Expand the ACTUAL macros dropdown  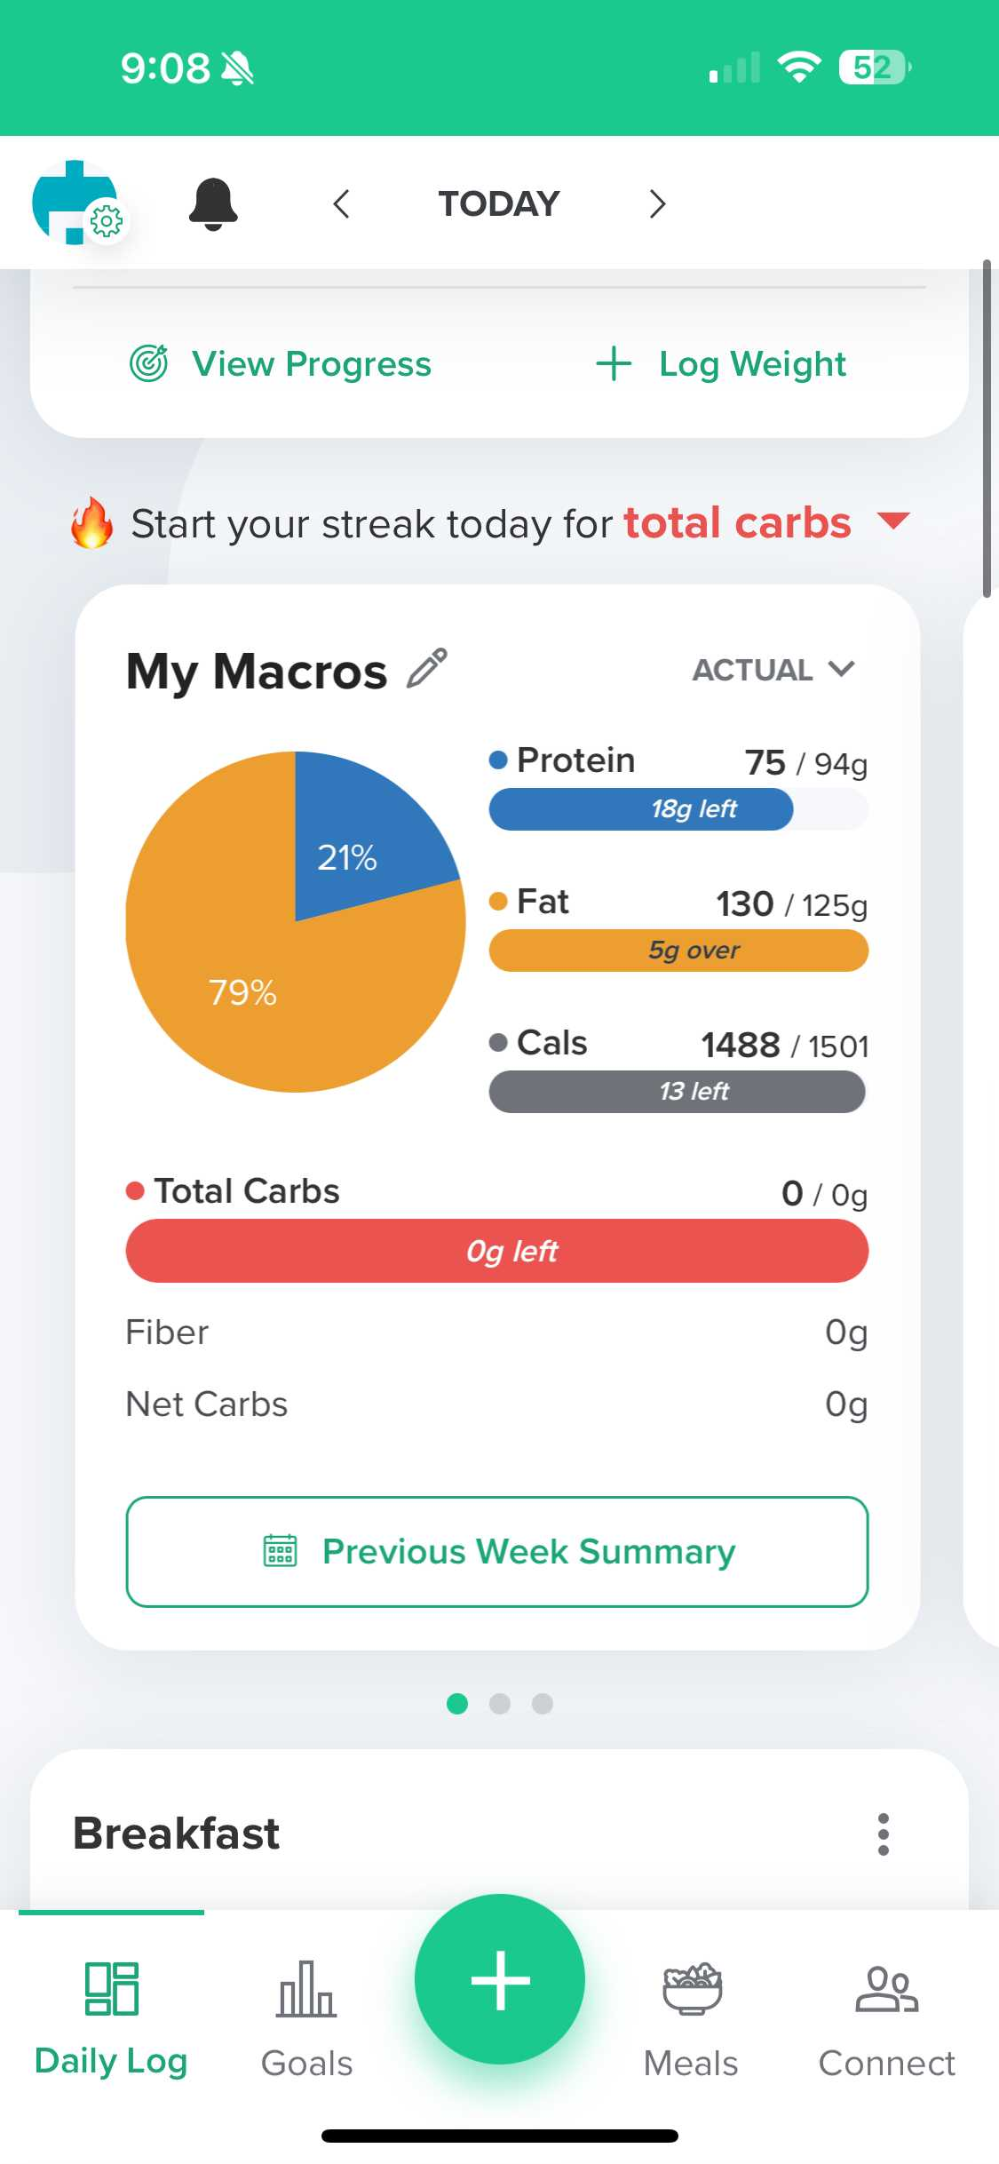point(773,670)
